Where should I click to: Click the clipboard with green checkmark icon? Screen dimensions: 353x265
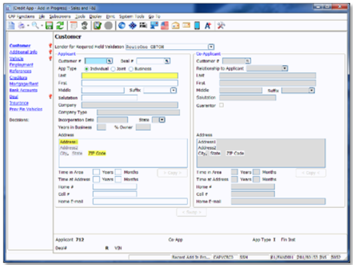tap(97, 25)
